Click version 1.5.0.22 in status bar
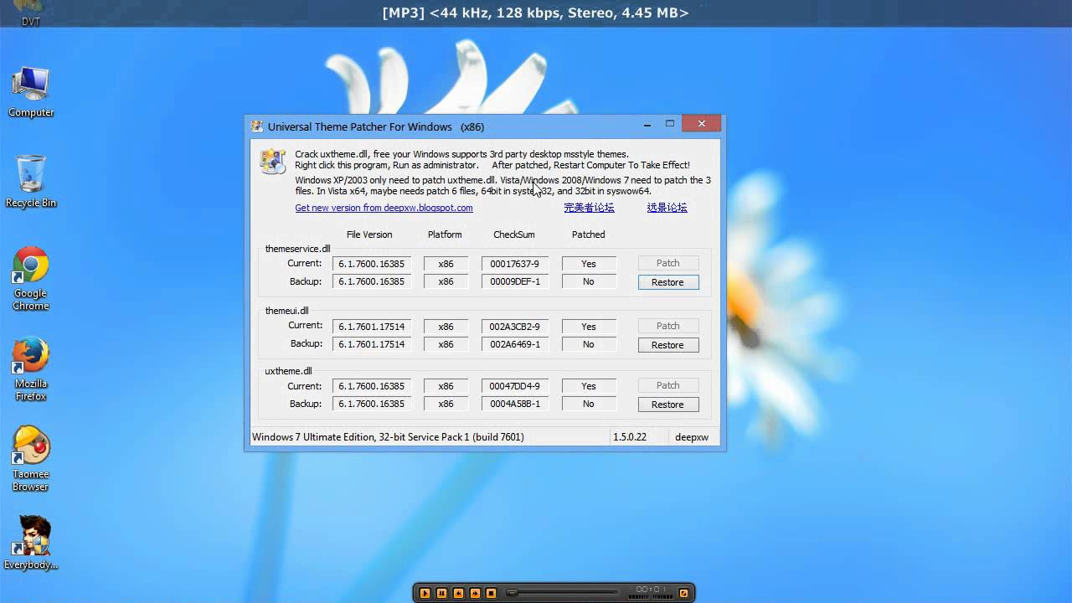1072x603 pixels. pyautogui.click(x=630, y=437)
